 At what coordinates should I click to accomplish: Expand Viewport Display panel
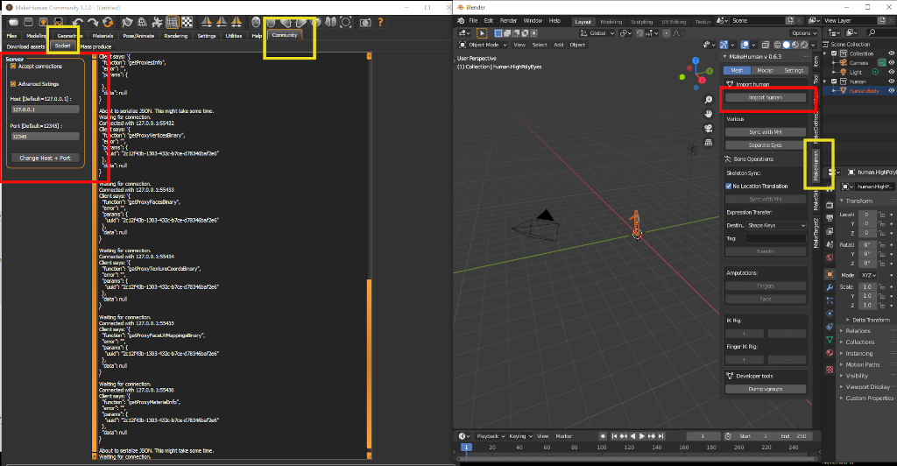click(866, 387)
